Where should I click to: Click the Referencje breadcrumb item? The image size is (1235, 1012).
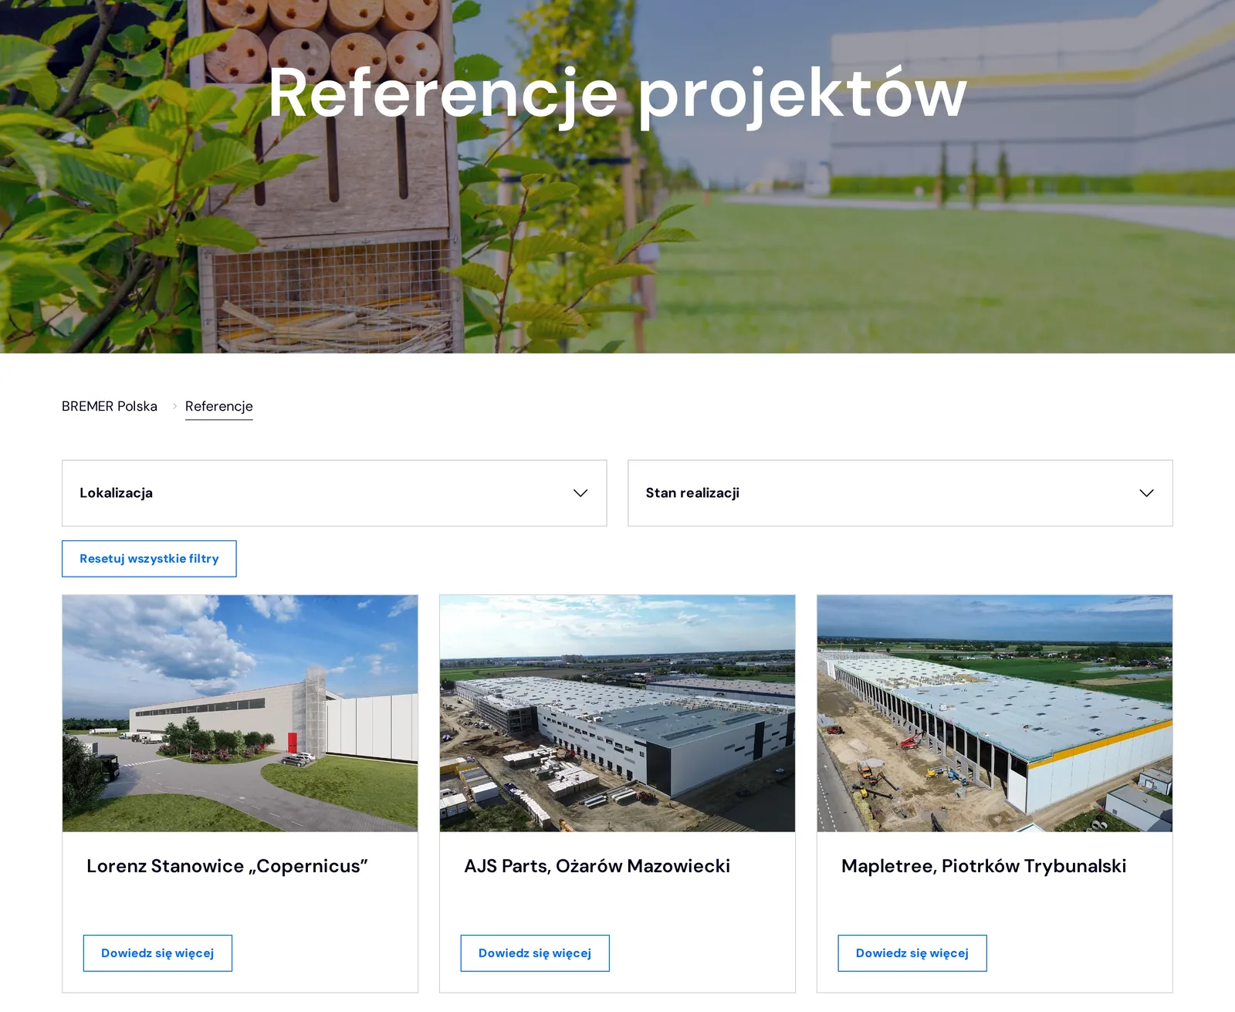coord(219,406)
